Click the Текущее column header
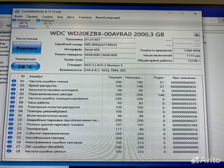Screen dimensions: 224x168 pyautogui.click(x=115, y=77)
